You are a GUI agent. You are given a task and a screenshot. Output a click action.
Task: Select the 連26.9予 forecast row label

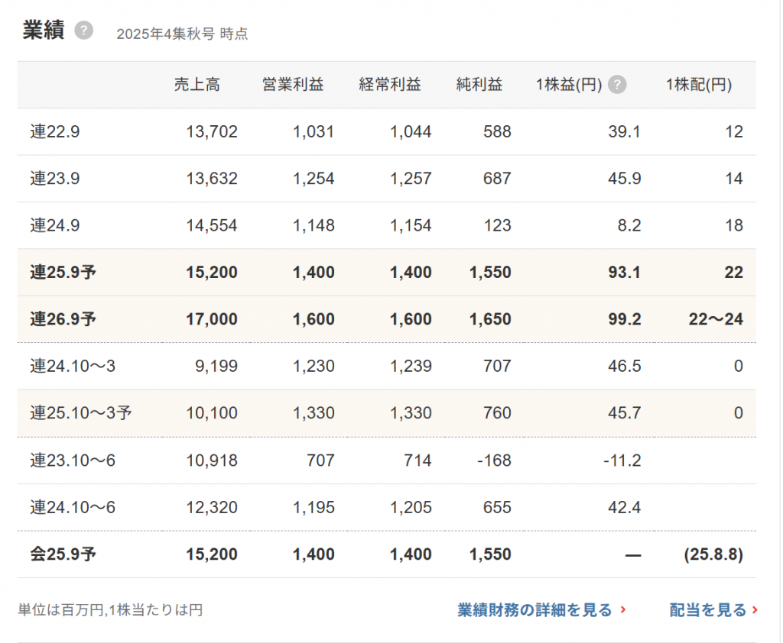[x=63, y=319]
